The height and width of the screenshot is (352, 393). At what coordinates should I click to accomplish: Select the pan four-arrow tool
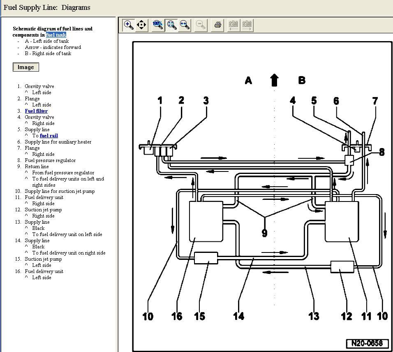click(141, 25)
